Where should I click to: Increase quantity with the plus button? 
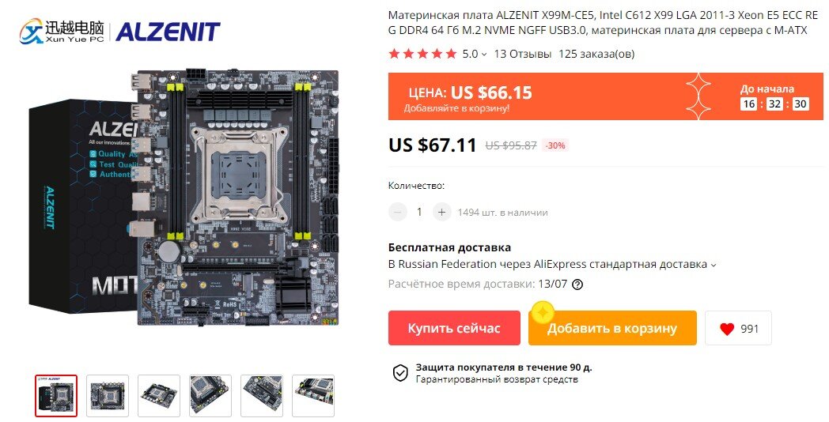(x=441, y=213)
